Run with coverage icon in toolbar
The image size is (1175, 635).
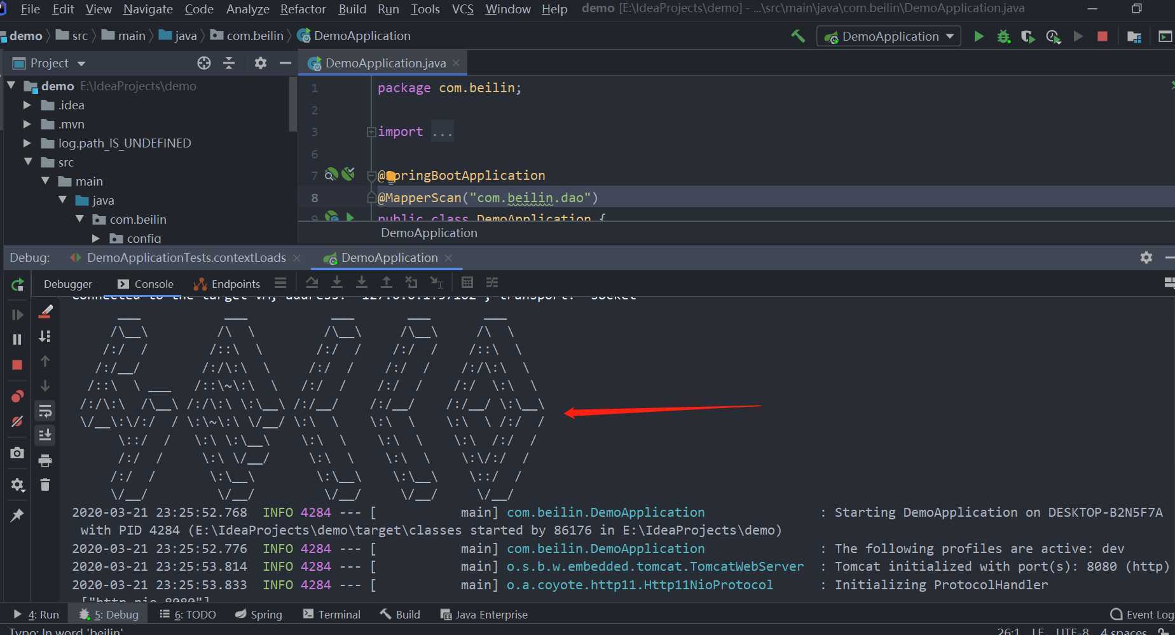tap(1027, 36)
